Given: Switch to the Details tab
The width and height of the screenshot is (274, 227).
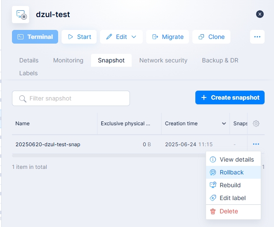Looking at the screenshot, I should [29, 60].
